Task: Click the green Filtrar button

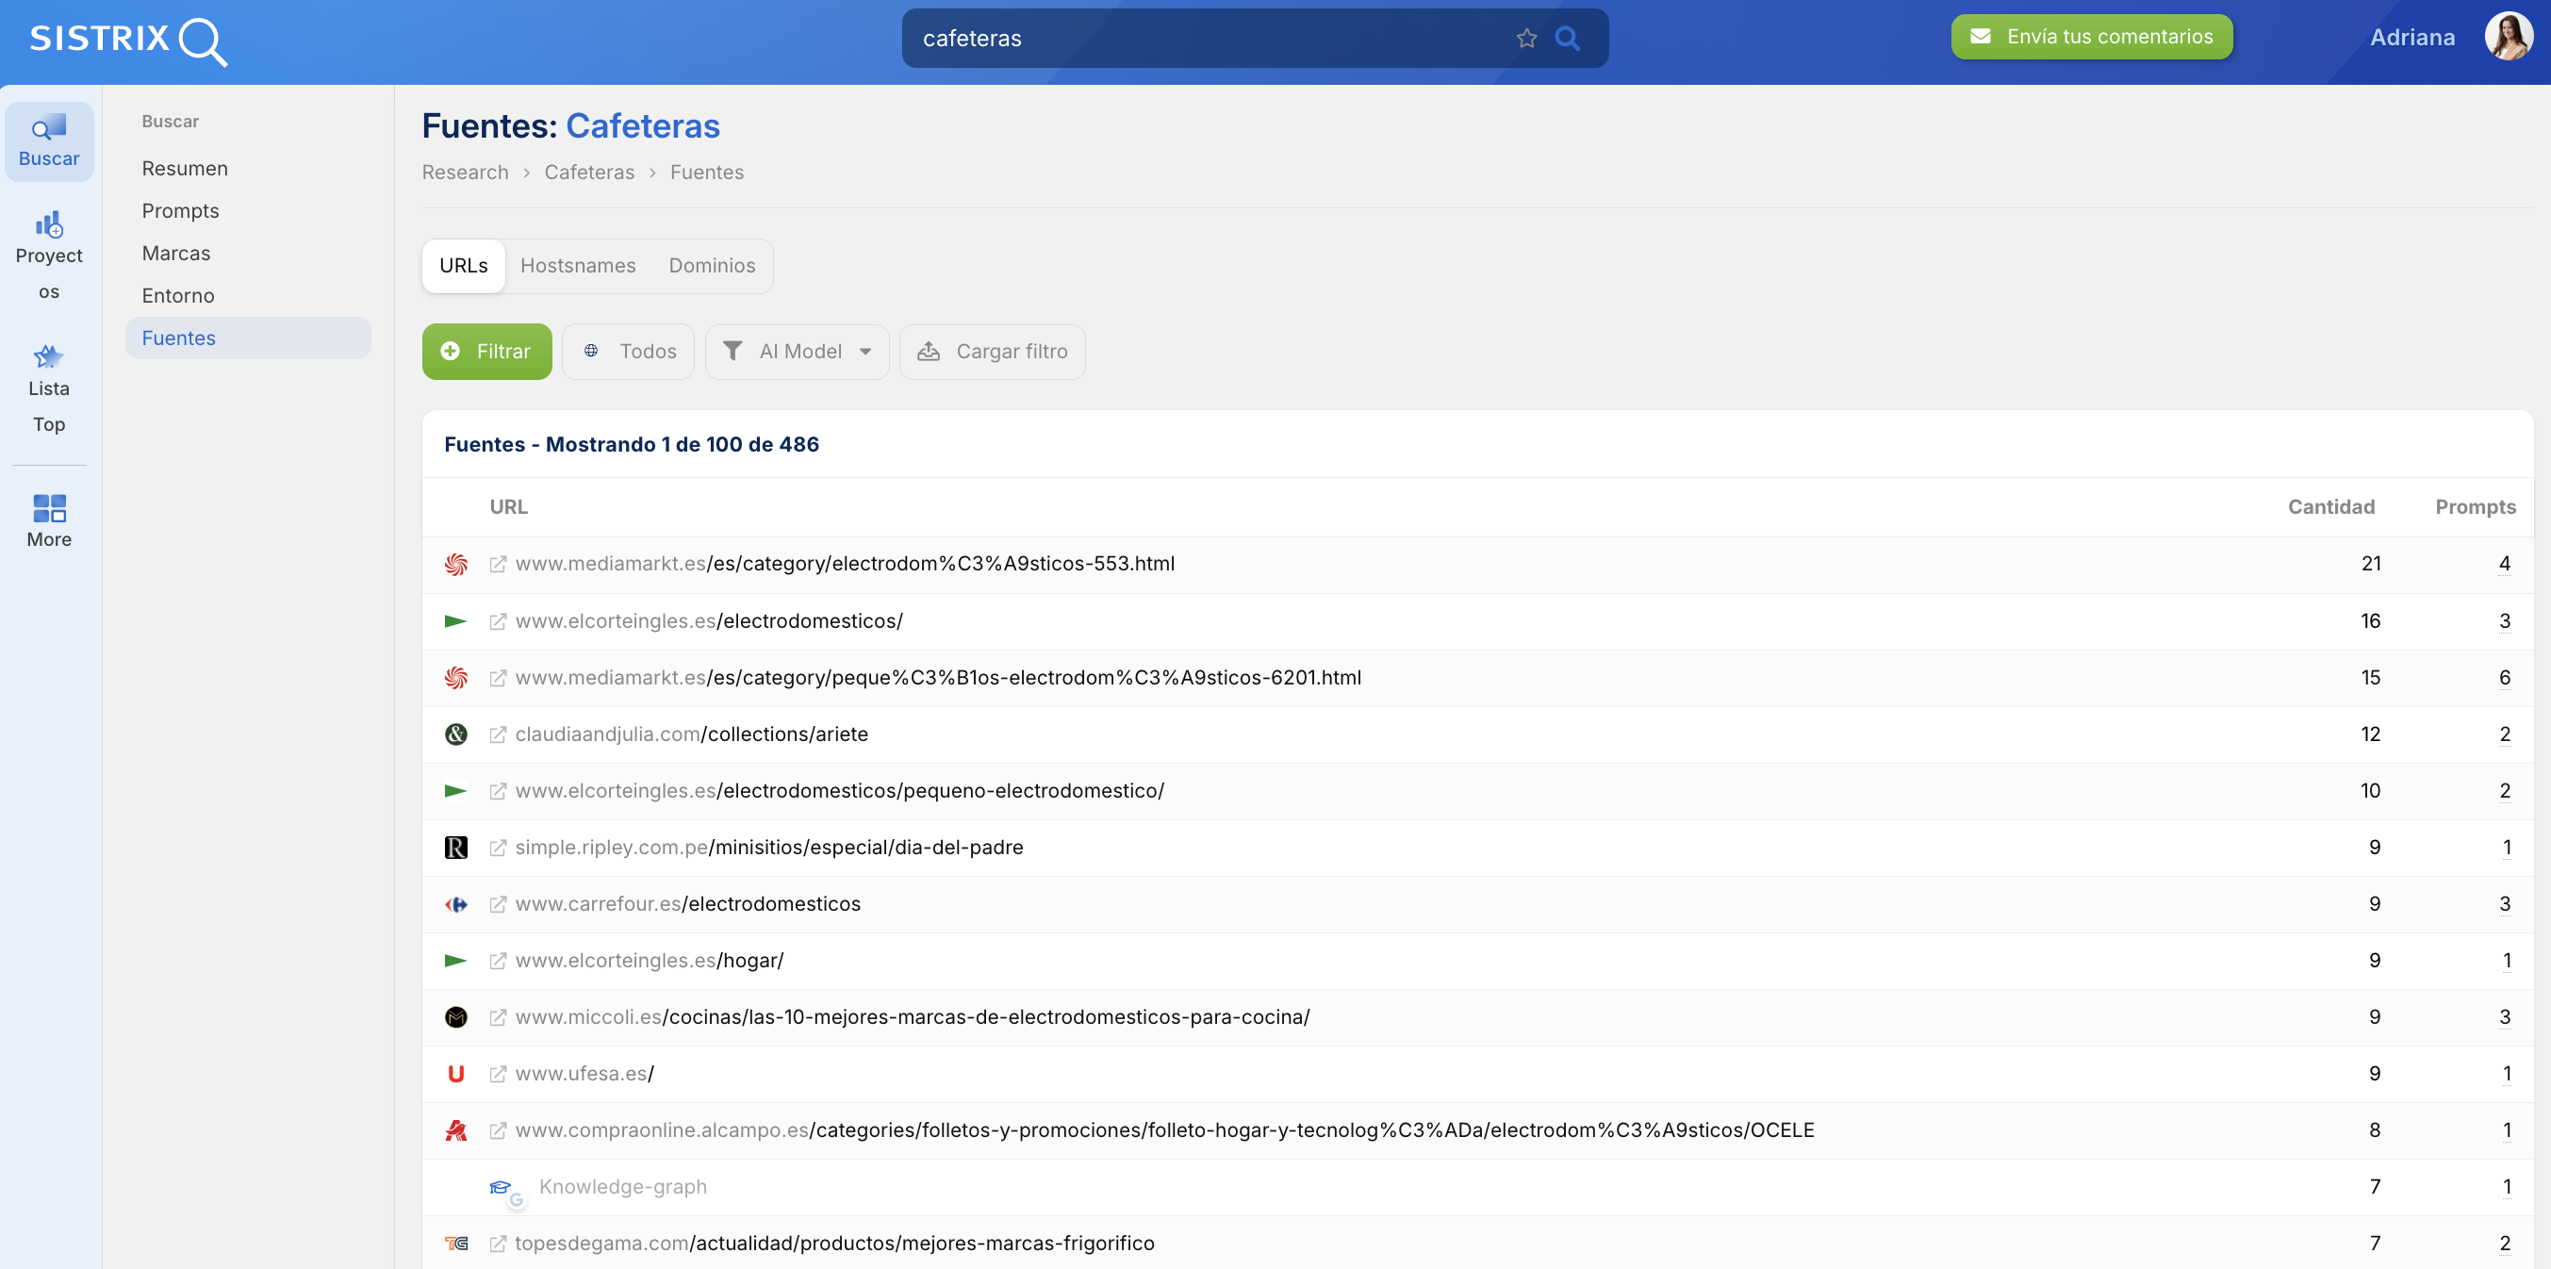Action: tap(486, 352)
